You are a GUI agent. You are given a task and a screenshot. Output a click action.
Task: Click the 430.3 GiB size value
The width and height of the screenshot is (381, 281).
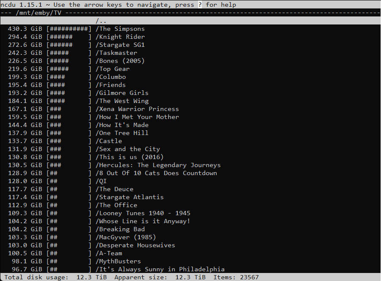pos(25,29)
